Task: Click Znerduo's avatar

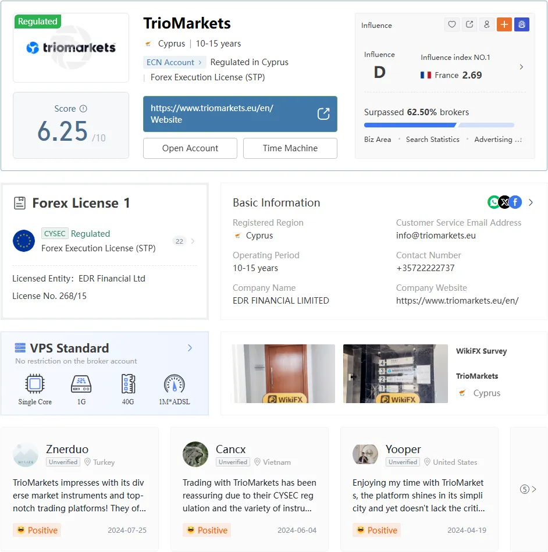Action: pyautogui.click(x=26, y=454)
